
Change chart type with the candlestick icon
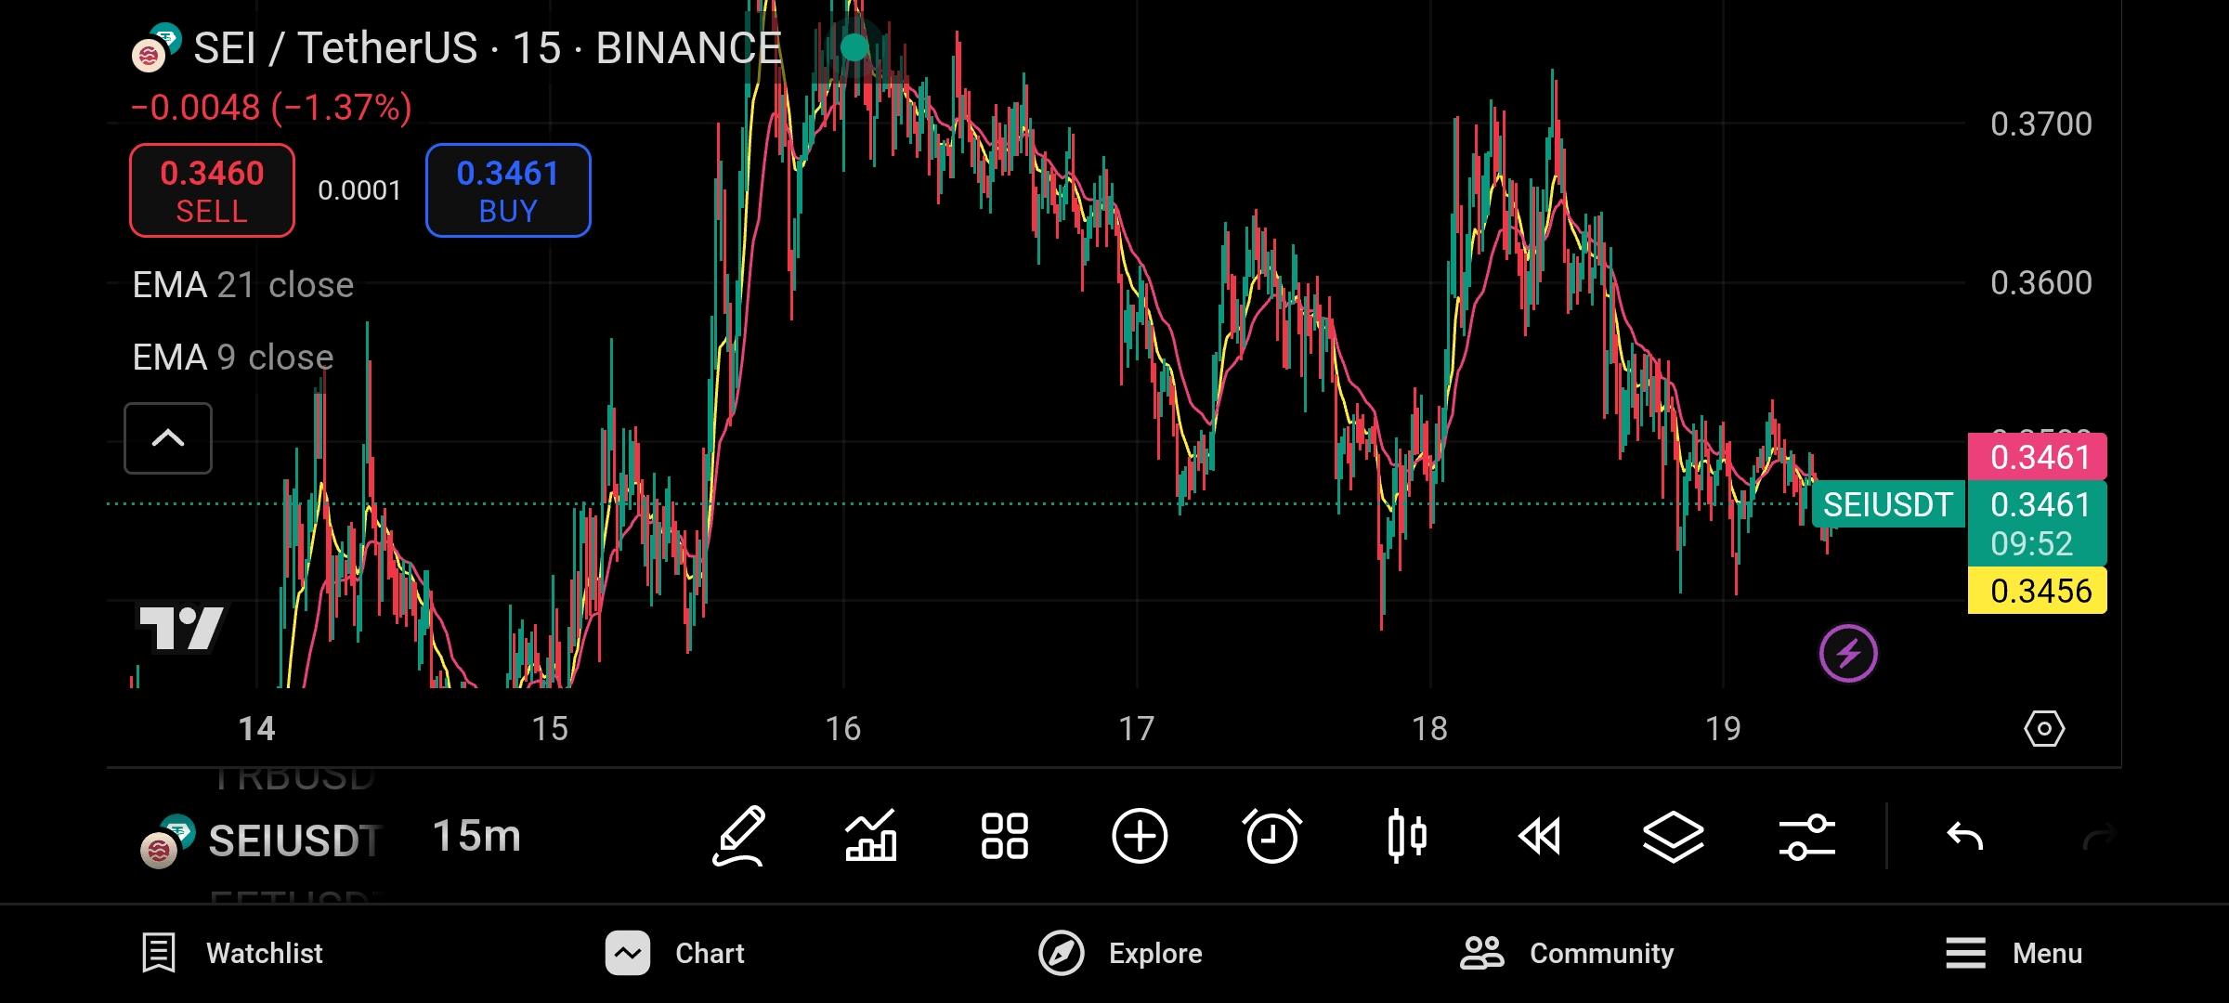click(x=1406, y=836)
